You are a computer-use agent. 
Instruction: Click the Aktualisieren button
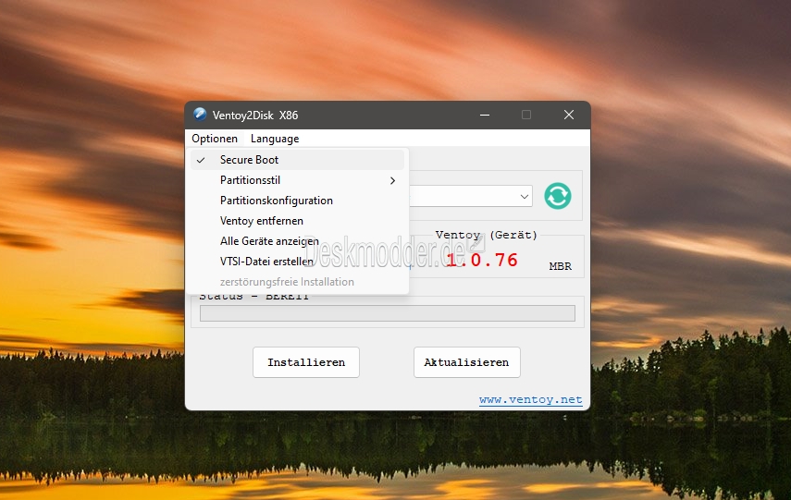tap(466, 362)
